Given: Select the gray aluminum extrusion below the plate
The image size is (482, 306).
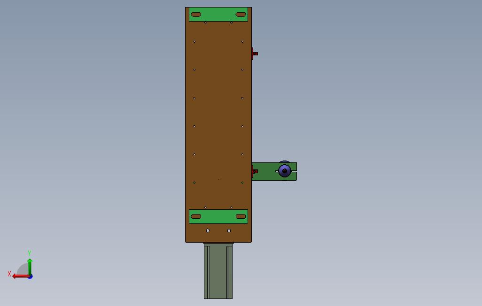Looking at the screenshot, I should (218, 271).
